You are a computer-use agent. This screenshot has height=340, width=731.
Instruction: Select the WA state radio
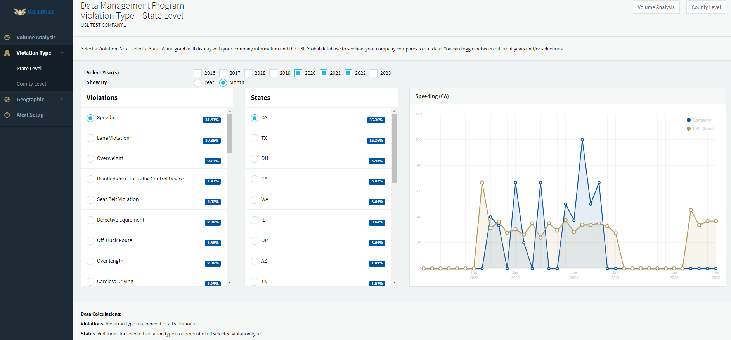tap(255, 200)
